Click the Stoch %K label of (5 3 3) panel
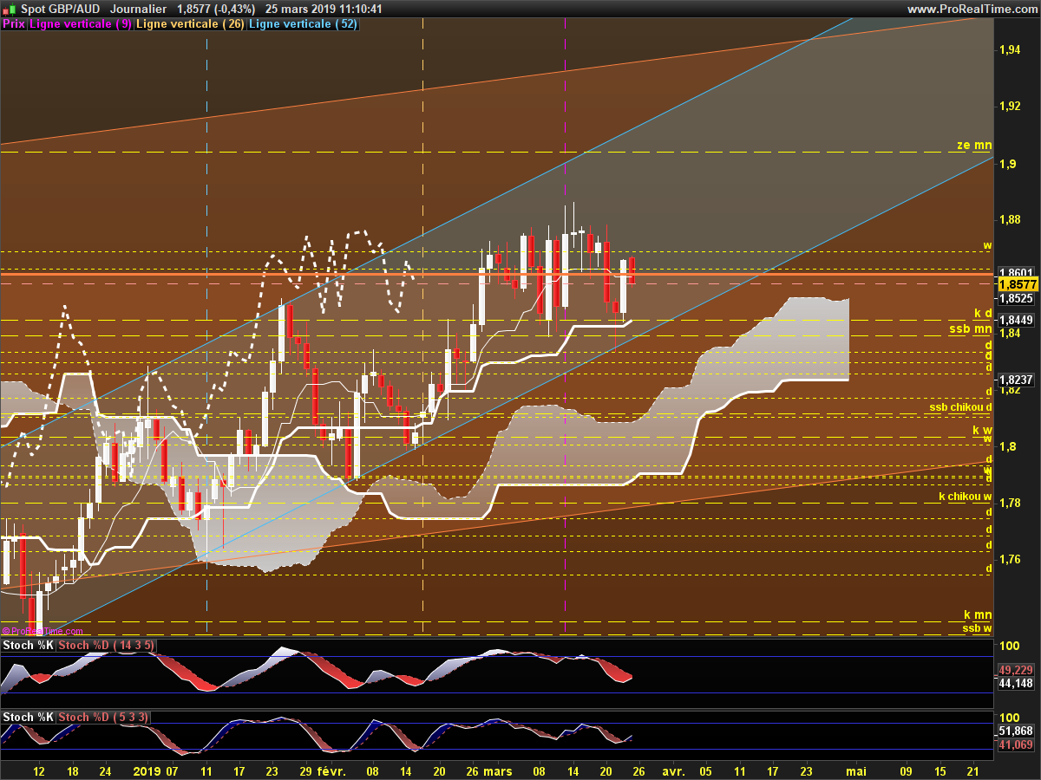1041x780 pixels. pos(29,718)
